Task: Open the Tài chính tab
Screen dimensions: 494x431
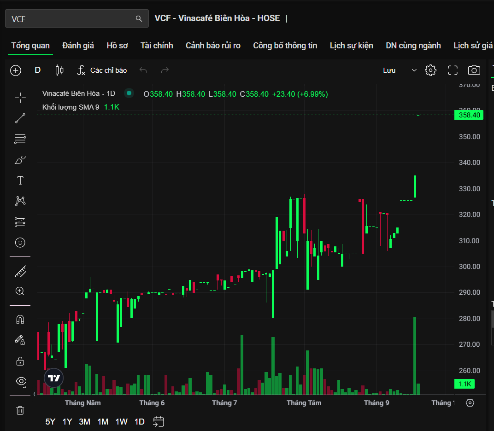Action: click(157, 46)
